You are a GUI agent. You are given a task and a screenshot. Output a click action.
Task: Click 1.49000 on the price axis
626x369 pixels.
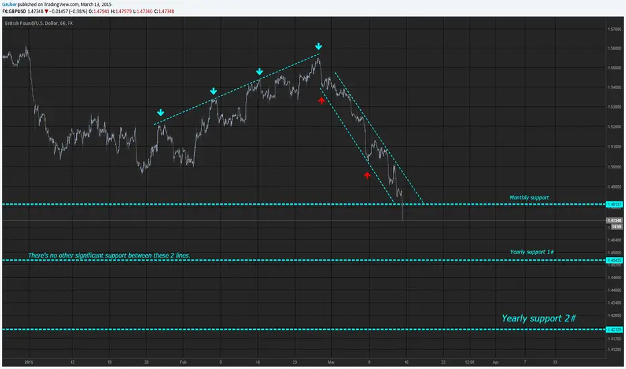click(615, 187)
